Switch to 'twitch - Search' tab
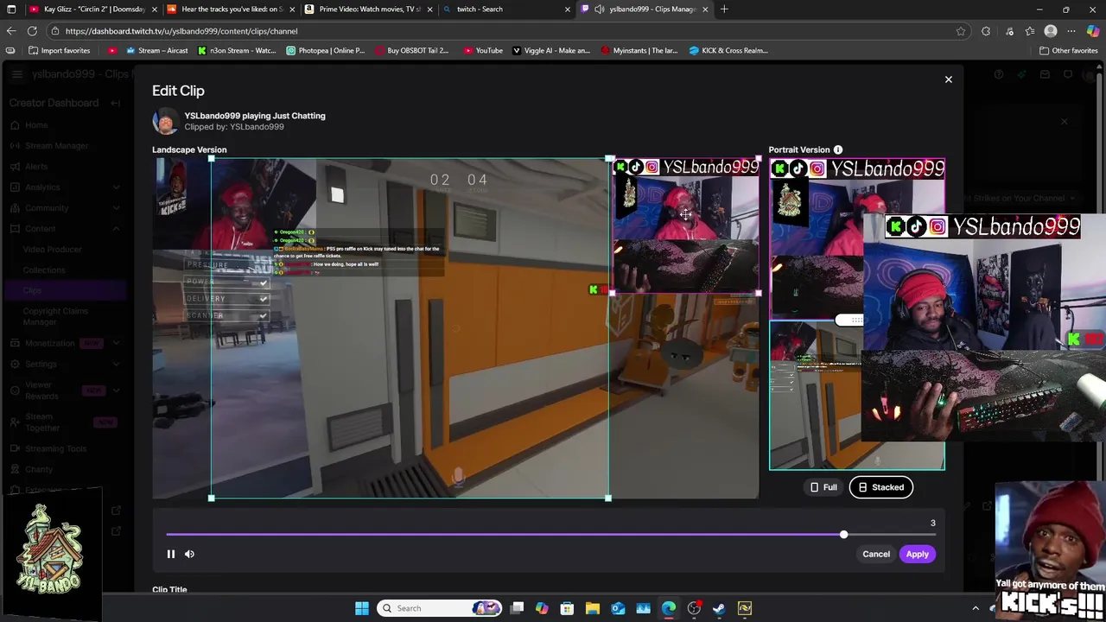The width and height of the screenshot is (1106, 622). (x=505, y=10)
